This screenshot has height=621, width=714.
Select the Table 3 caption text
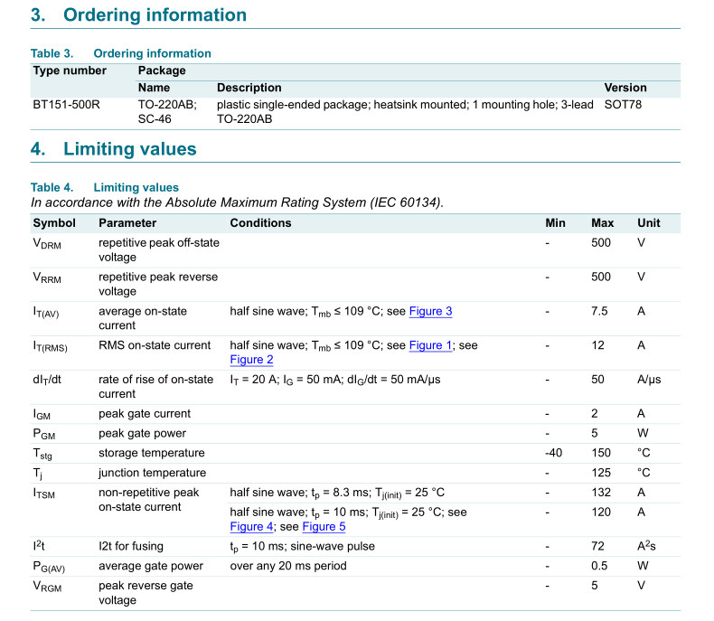coord(121,53)
